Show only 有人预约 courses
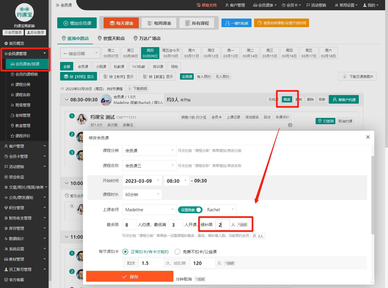Image resolution: width=388 pixels, height=288 pixels. pos(204,76)
